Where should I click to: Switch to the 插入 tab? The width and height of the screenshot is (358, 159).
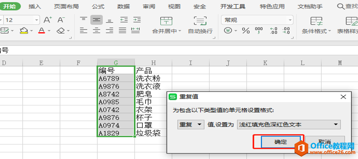coord(35,6)
